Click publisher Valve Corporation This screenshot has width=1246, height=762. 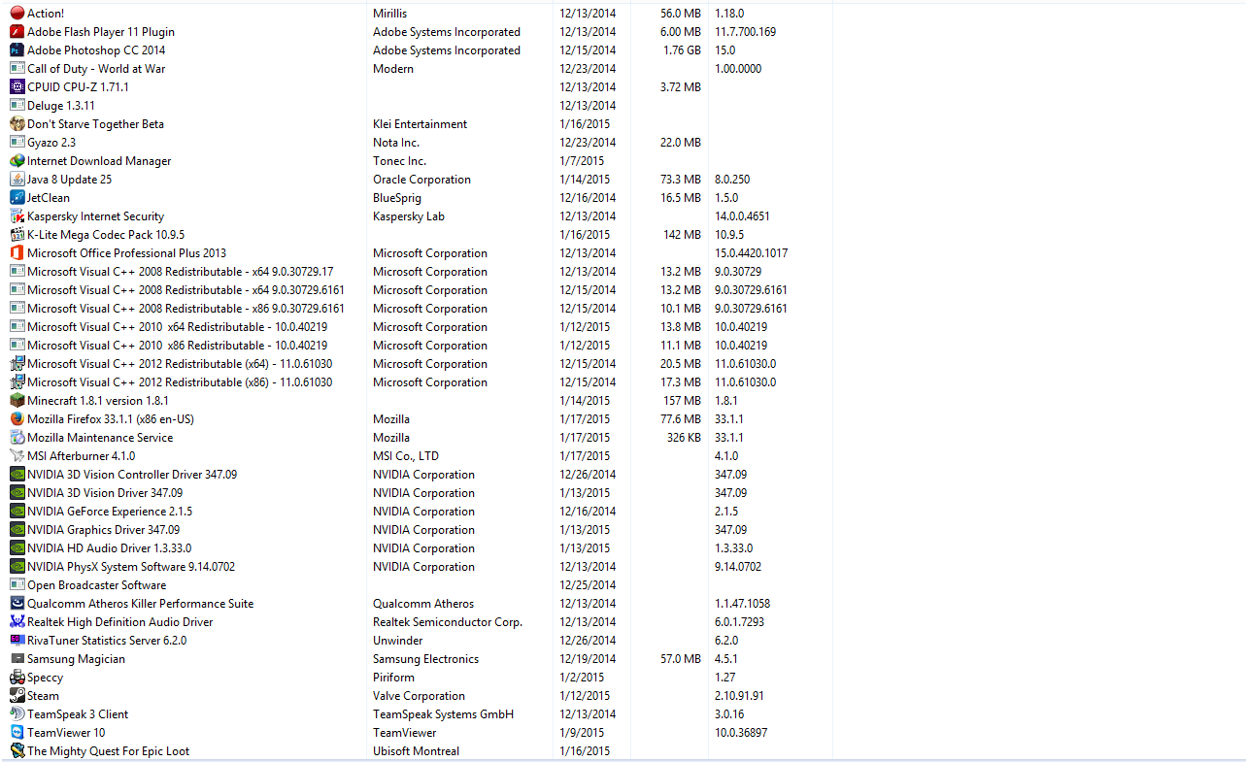pyautogui.click(x=419, y=696)
